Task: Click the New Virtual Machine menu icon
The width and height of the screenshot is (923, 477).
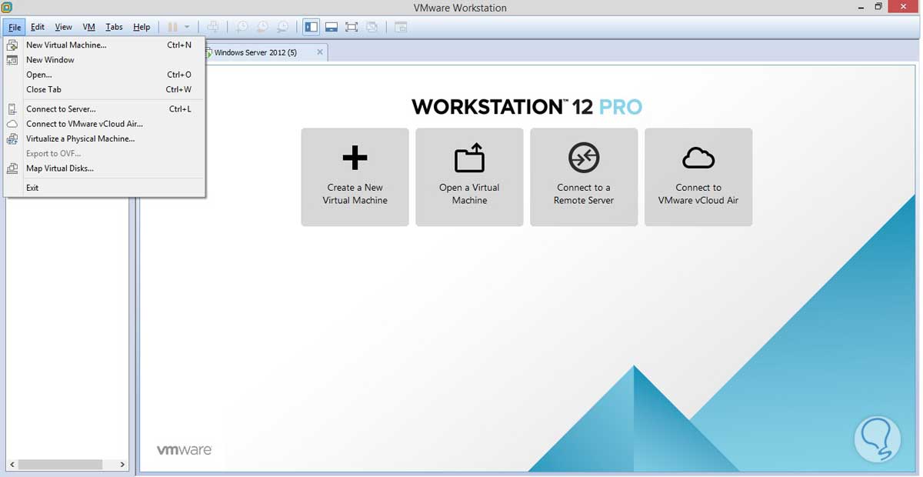Action: tap(12, 45)
